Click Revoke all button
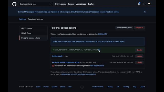Image resolution: width=164 pixels, height=92 pixels. click(x=139, y=28)
